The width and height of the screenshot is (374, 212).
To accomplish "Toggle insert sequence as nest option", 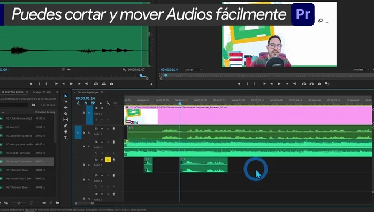I will (x=78, y=103).
